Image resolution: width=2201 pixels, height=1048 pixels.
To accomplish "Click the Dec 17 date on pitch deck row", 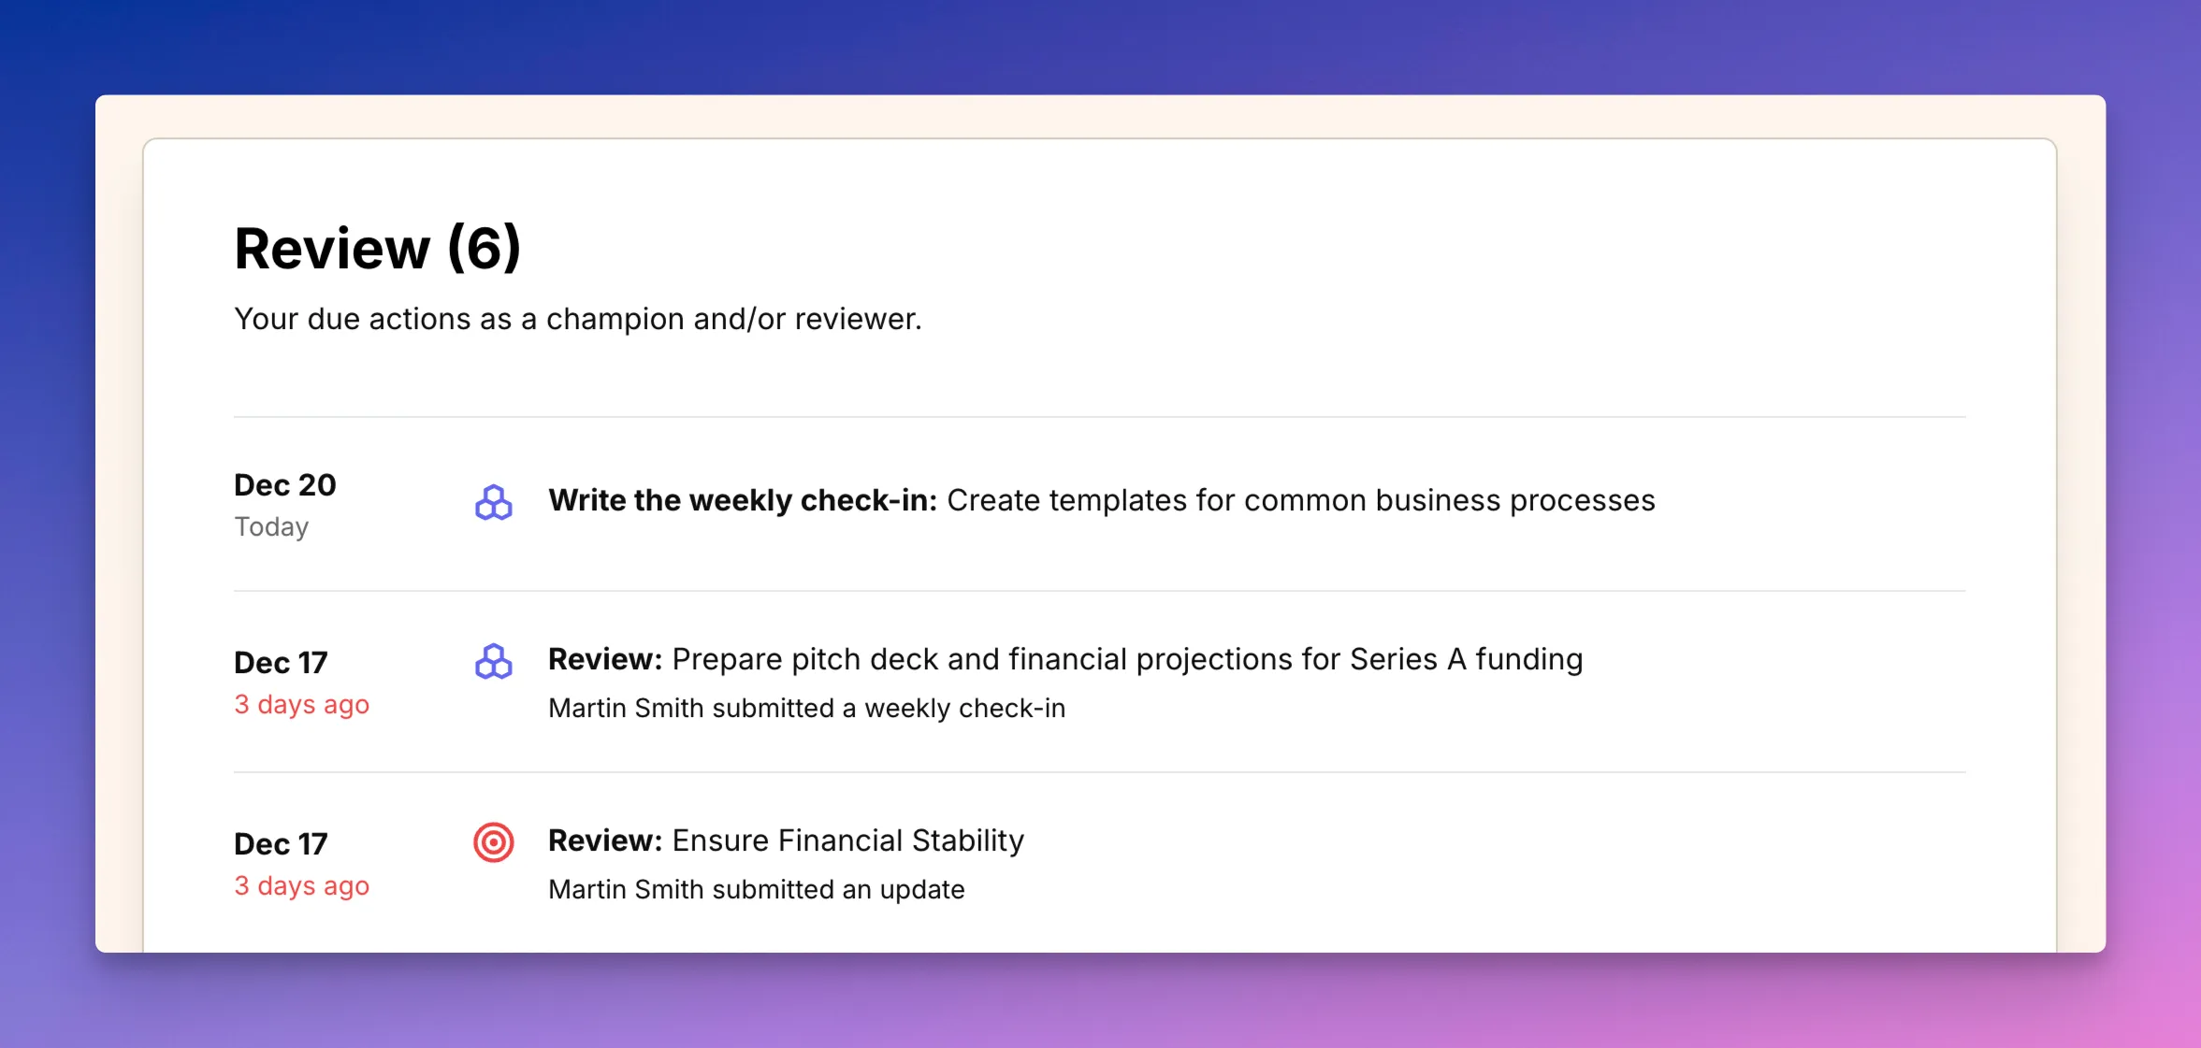I will pyautogui.click(x=280, y=661).
